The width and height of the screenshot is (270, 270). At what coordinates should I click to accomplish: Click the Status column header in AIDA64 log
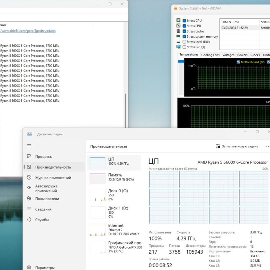tap(265, 22)
